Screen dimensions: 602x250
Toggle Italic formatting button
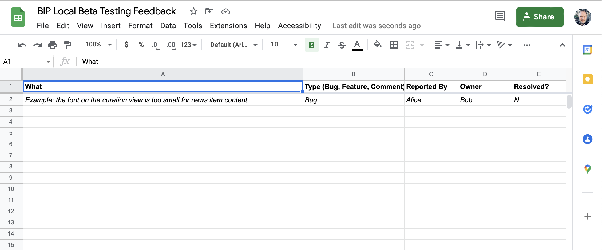coord(327,45)
